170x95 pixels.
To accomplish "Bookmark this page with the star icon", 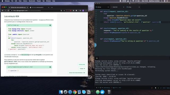I will [x=64, y=11].
